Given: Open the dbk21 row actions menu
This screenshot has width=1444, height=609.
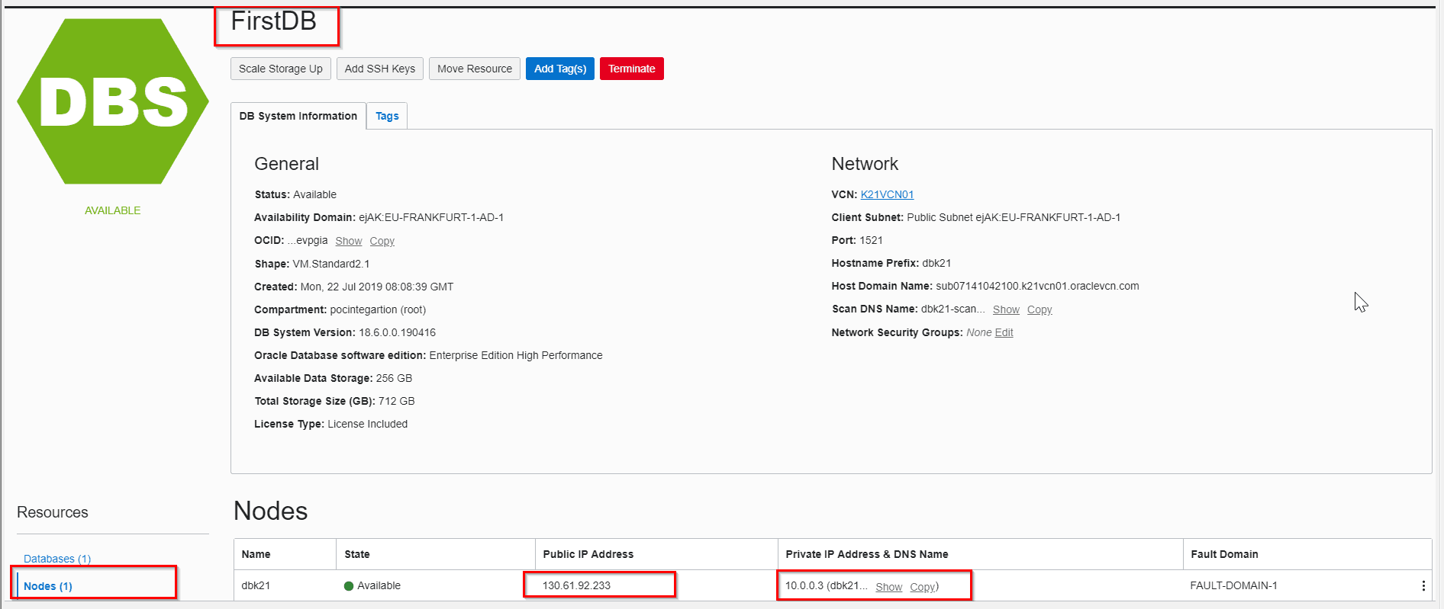Looking at the screenshot, I should [x=1423, y=585].
